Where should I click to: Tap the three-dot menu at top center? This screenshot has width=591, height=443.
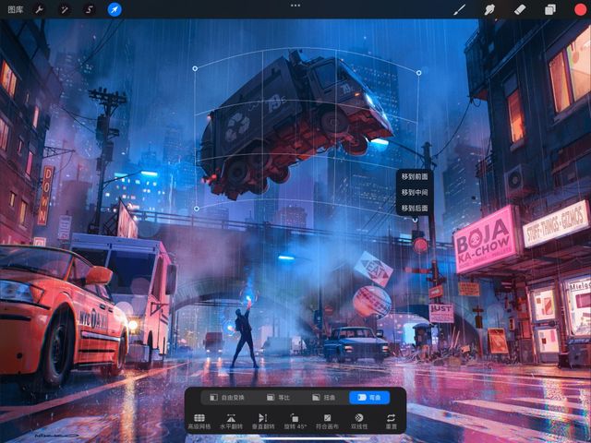point(295,6)
